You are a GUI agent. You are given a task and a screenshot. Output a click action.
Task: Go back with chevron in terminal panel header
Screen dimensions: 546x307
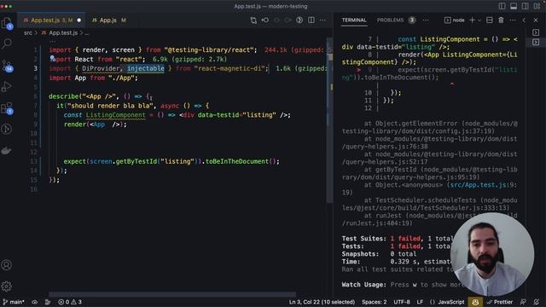[x=524, y=20]
